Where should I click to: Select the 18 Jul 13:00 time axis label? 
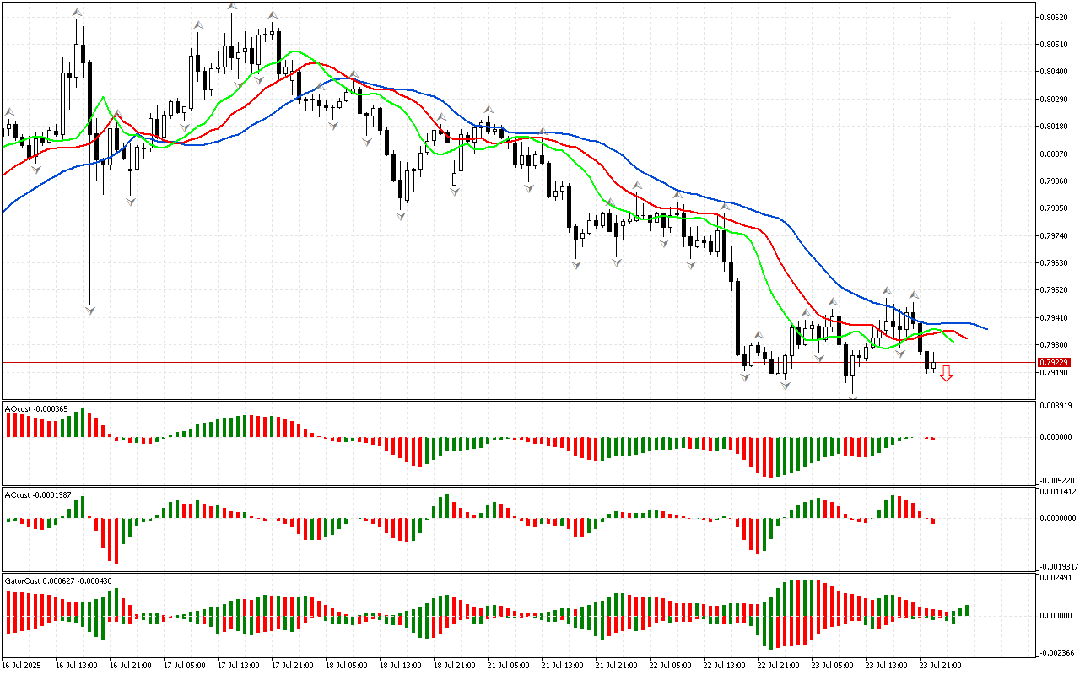click(398, 665)
